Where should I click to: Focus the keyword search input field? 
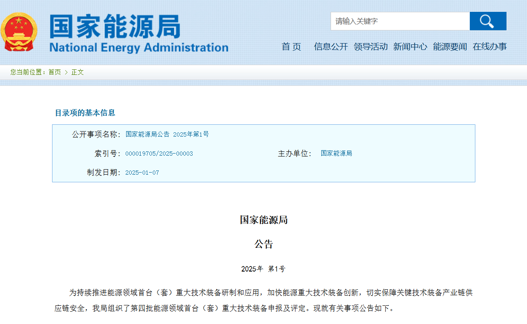coord(400,21)
